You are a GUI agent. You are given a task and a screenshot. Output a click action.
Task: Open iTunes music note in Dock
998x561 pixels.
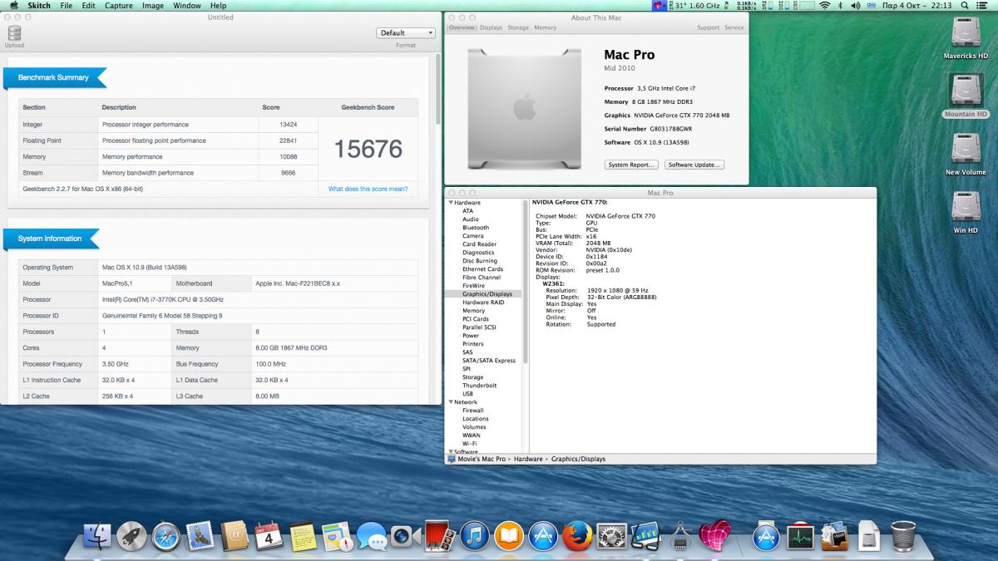pyautogui.click(x=474, y=536)
